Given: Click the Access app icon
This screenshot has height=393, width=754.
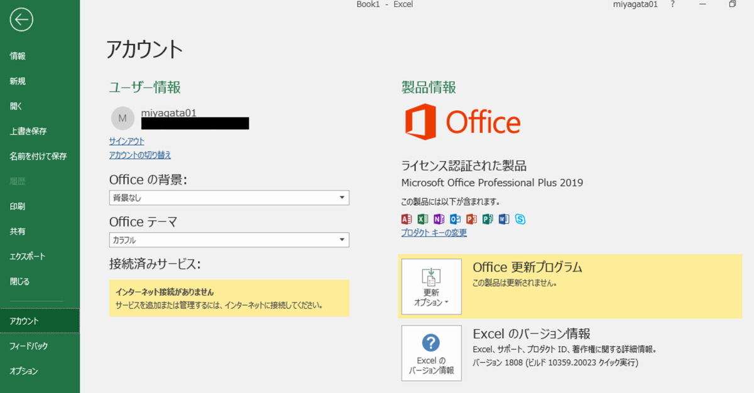Looking at the screenshot, I should [406, 219].
